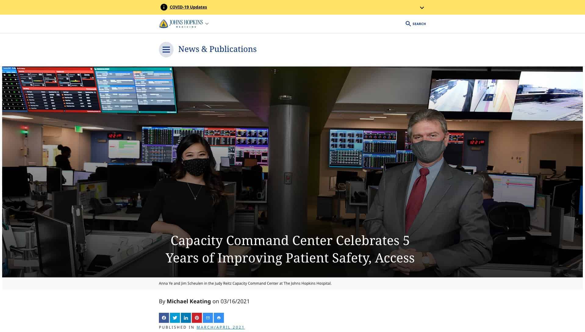Click the magnifying glass search icon
Viewport: 585px width, 332px height.
tap(408, 23)
